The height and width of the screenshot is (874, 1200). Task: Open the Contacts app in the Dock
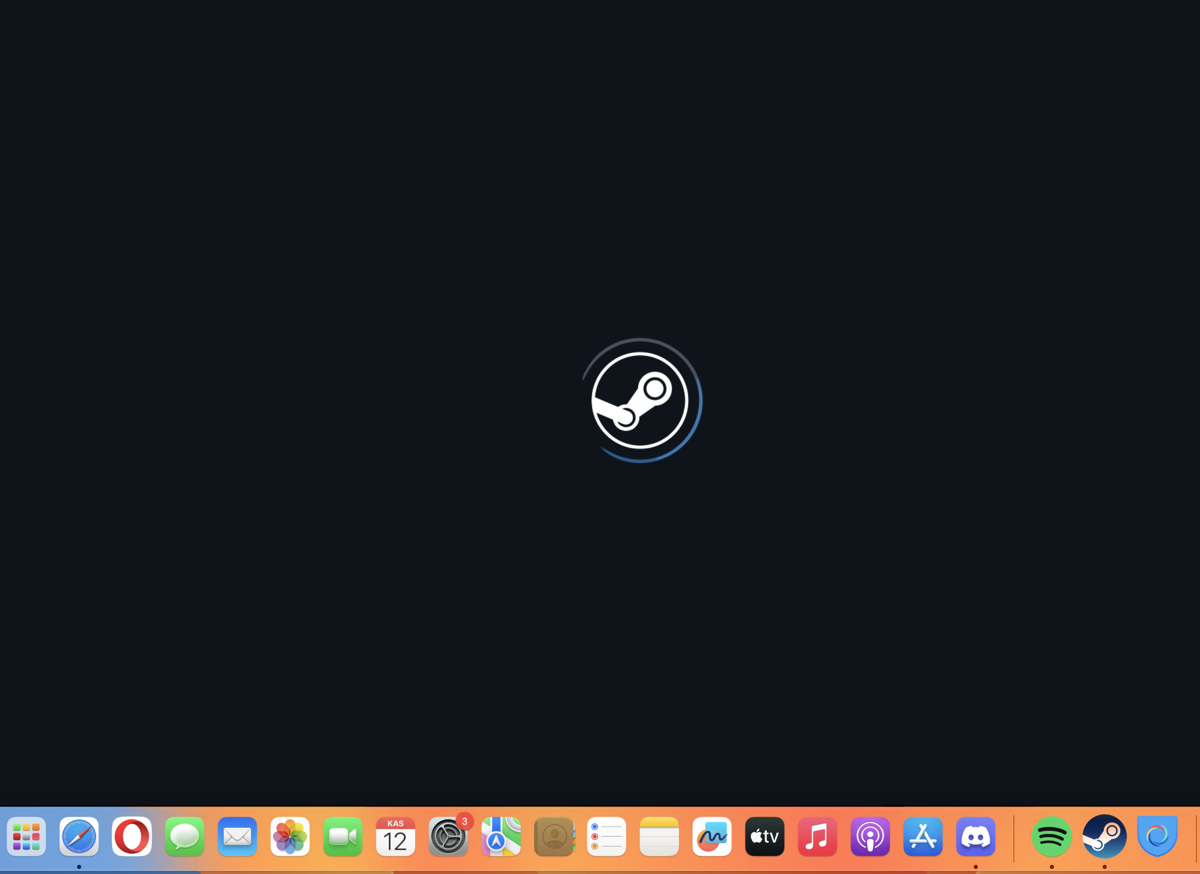point(554,836)
